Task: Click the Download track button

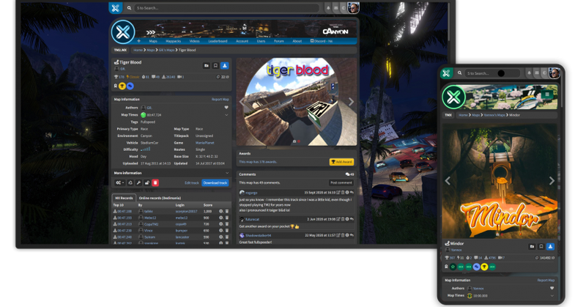Action: (x=215, y=183)
